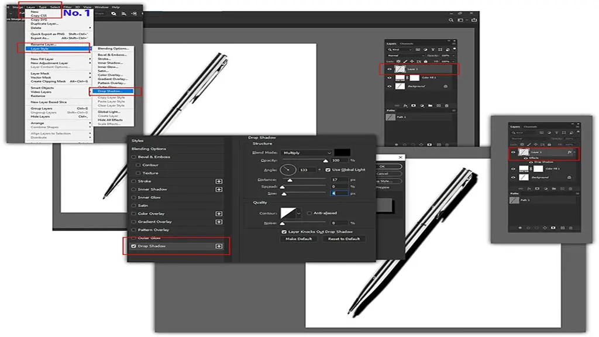Open the black shadow color swatch
The height and width of the screenshot is (337, 599).
(342, 153)
